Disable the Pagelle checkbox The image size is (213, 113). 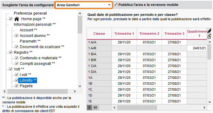[17, 86]
